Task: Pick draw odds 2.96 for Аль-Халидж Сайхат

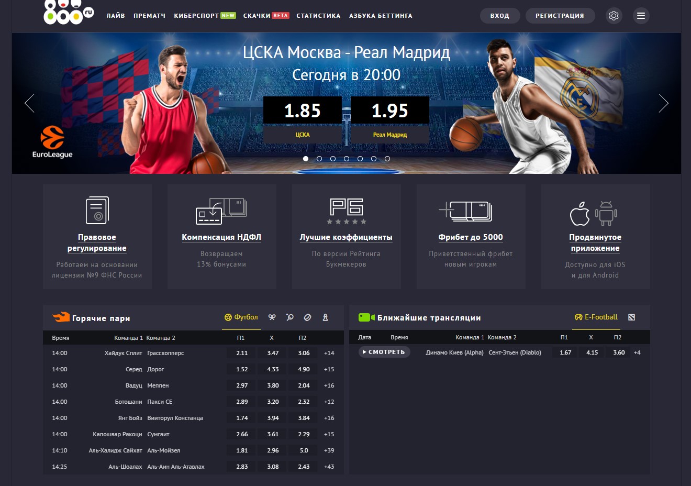Action: pos(273,450)
